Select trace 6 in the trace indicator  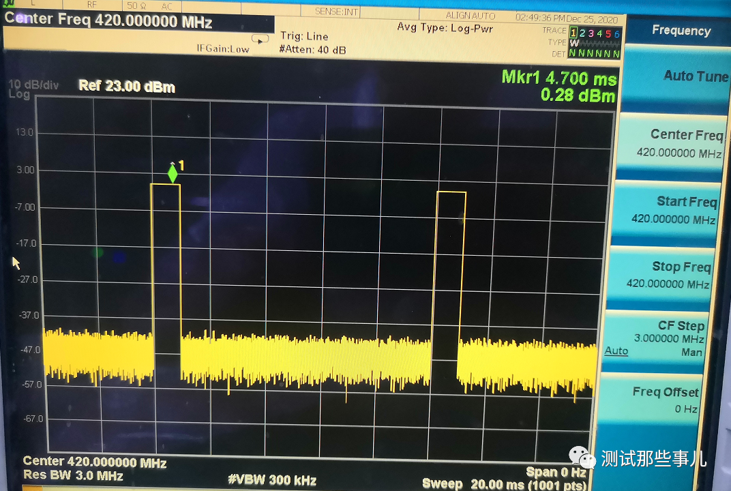coord(617,33)
